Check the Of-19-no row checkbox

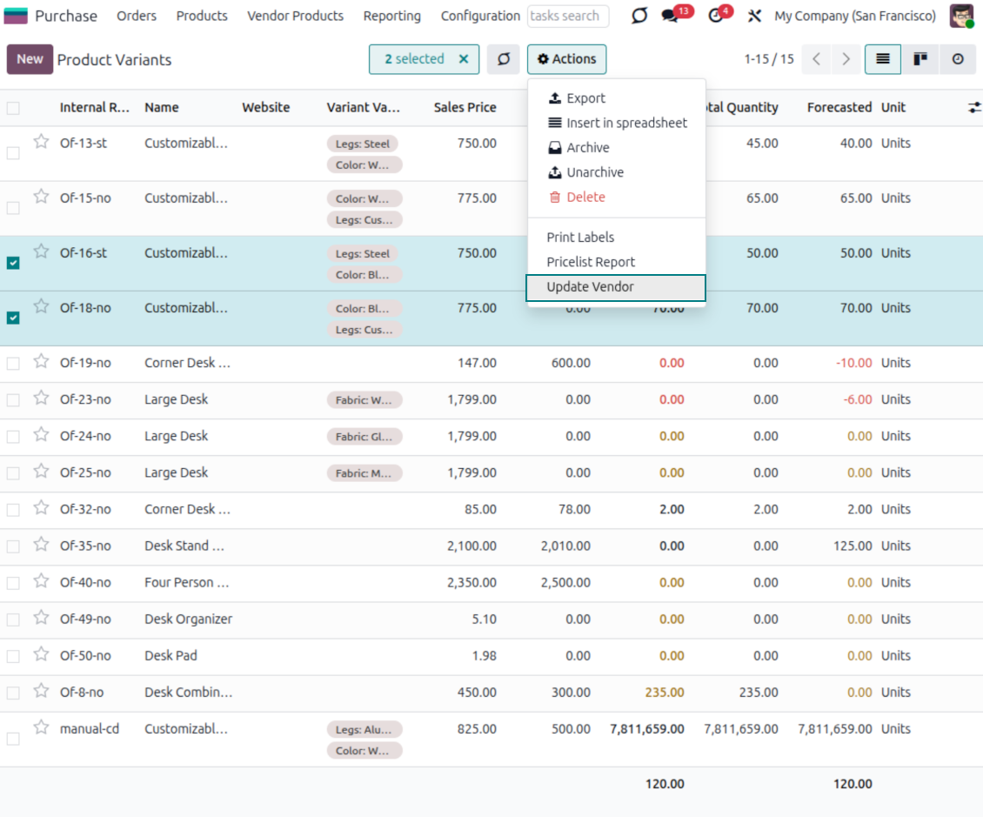click(13, 364)
